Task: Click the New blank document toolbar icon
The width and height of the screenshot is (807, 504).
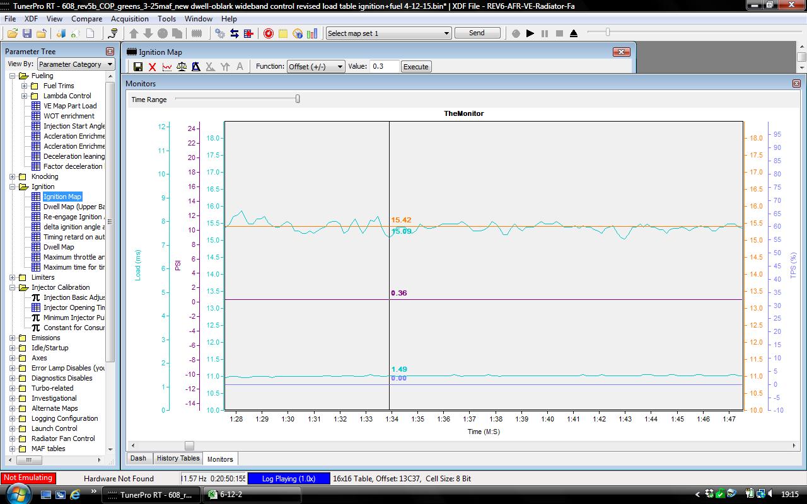Action: click(x=90, y=33)
